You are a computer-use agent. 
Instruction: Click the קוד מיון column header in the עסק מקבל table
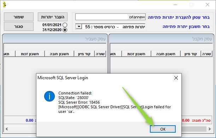[x=191, y=54]
